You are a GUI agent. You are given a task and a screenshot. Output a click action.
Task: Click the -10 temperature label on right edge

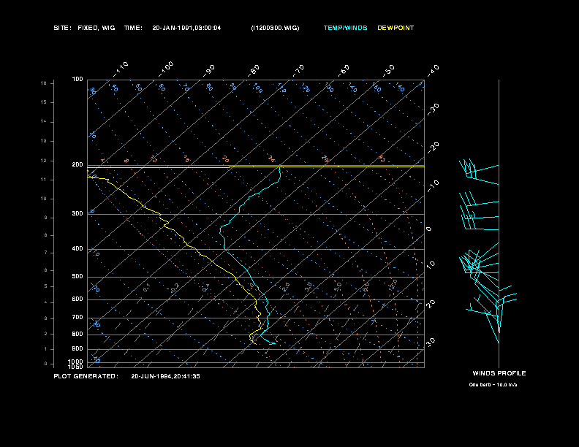(x=433, y=187)
